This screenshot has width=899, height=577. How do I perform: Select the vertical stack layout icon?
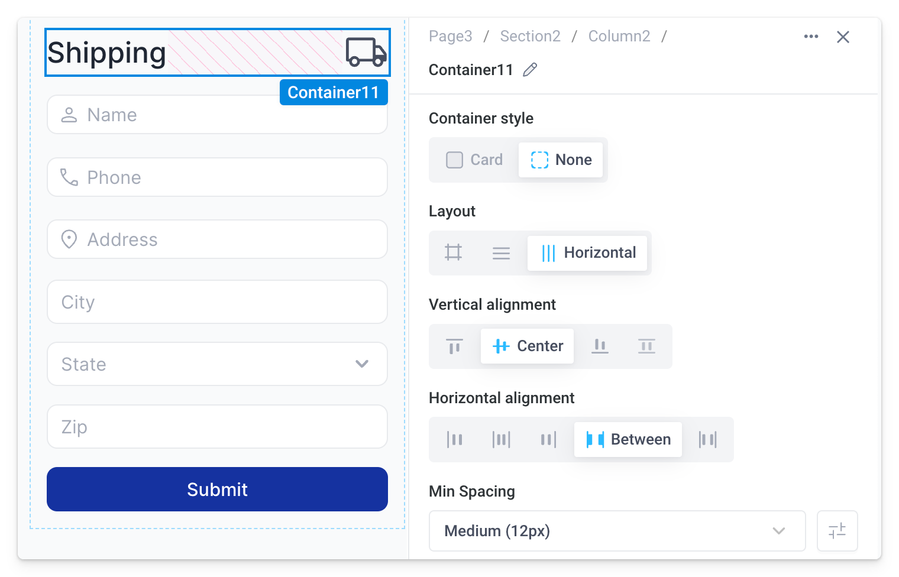coord(501,253)
